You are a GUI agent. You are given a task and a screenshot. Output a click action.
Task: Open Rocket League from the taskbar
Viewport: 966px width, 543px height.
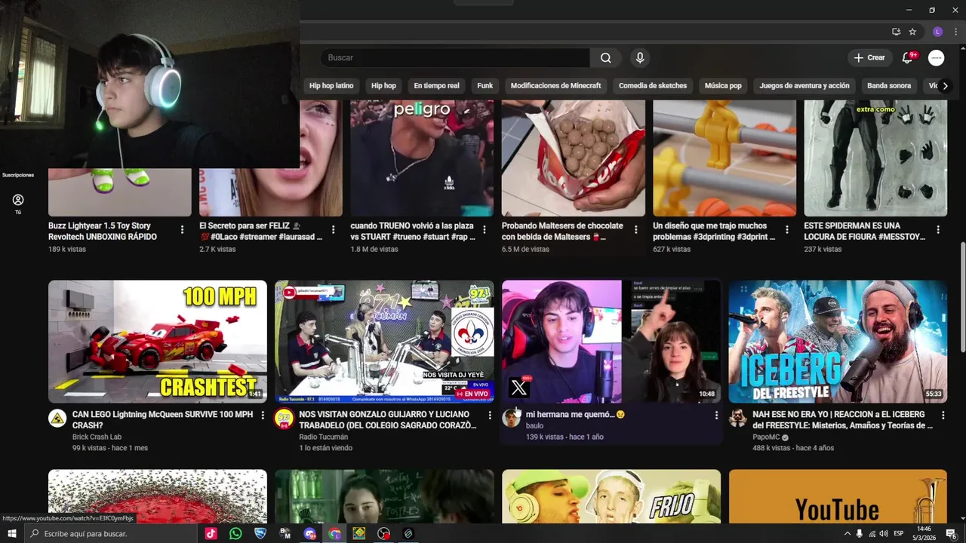[x=260, y=534]
